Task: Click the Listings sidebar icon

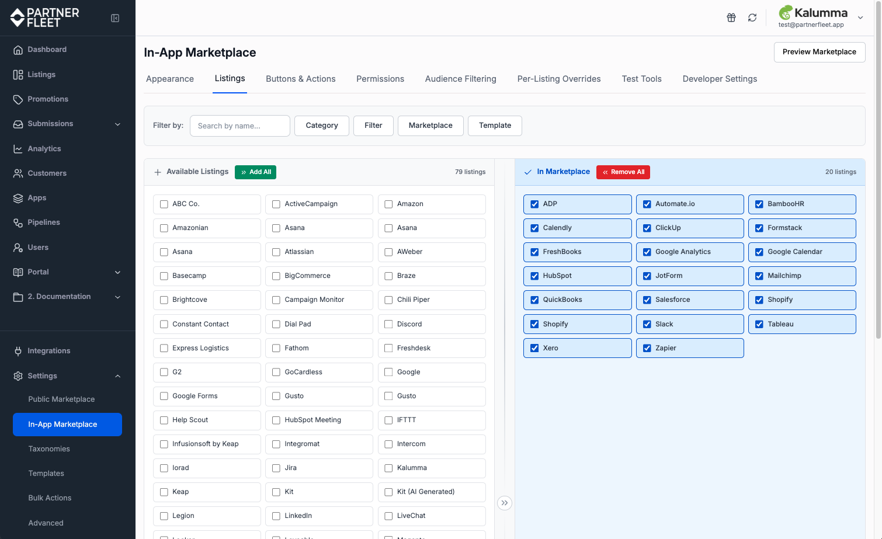Action: pos(18,75)
